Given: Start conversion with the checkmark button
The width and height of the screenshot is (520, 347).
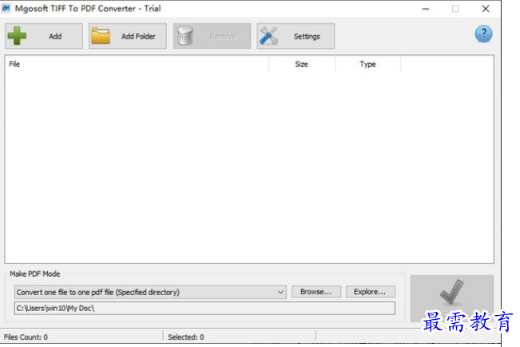Looking at the screenshot, I should (x=451, y=298).
